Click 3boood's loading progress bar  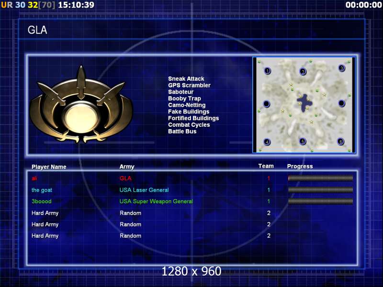[320, 201]
